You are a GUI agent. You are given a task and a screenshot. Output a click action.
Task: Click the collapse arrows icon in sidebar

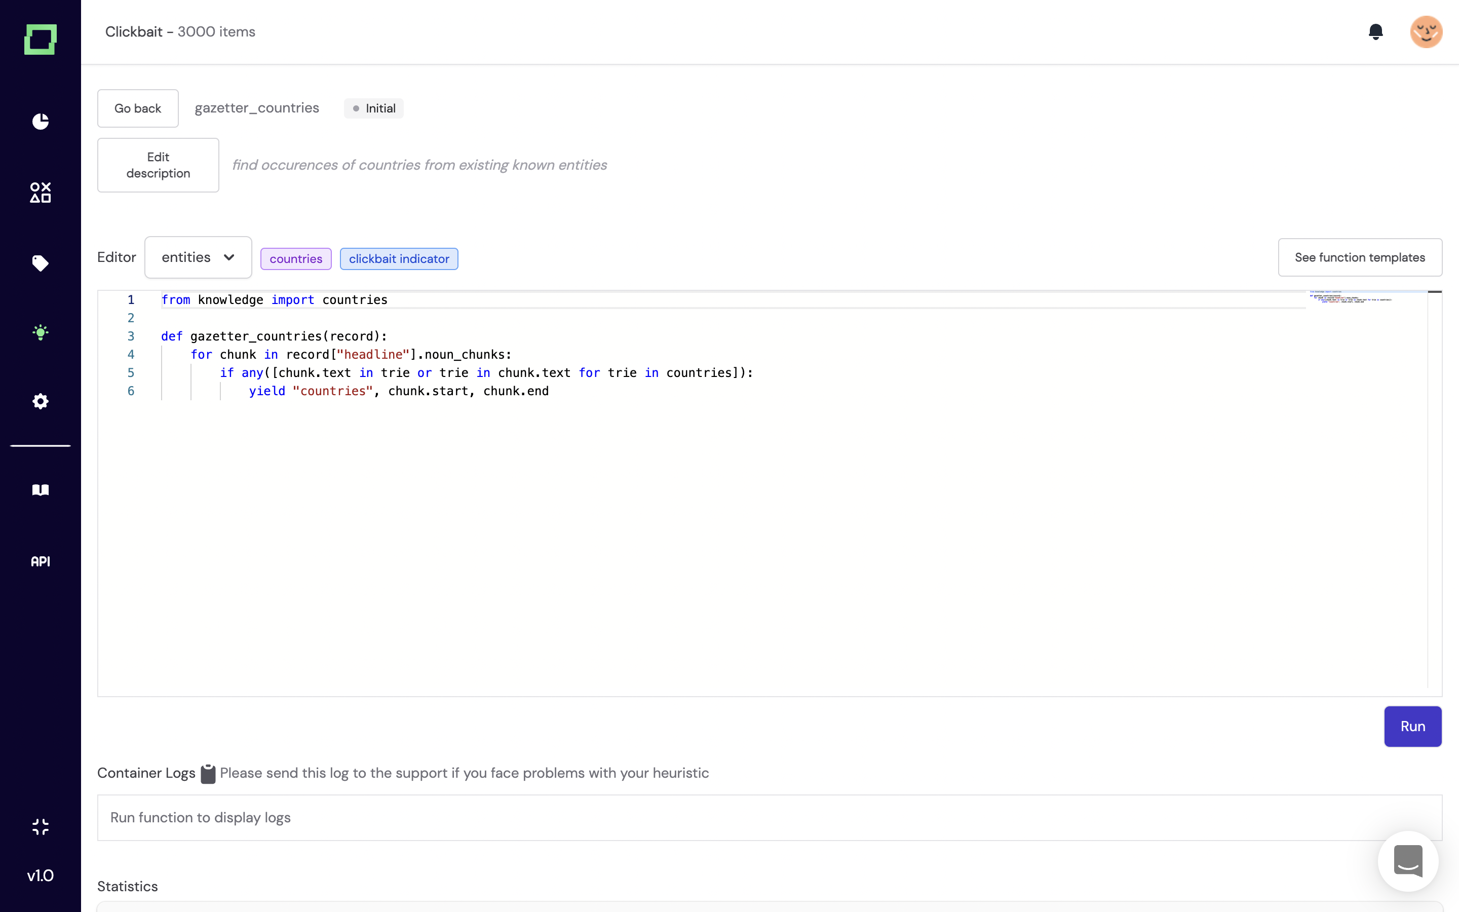pyautogui.click(x=41, y=826)
